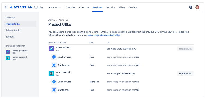Go to the Settings tab
206x99 pixels.
(133, 7)
